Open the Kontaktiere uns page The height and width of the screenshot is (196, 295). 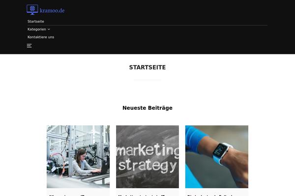pos(41,37)
